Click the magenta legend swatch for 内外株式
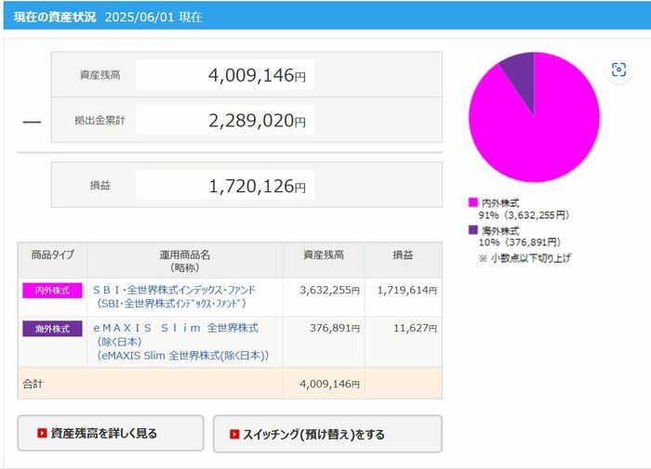The width and height of the screenshot is (651, 469). [473, 202]
